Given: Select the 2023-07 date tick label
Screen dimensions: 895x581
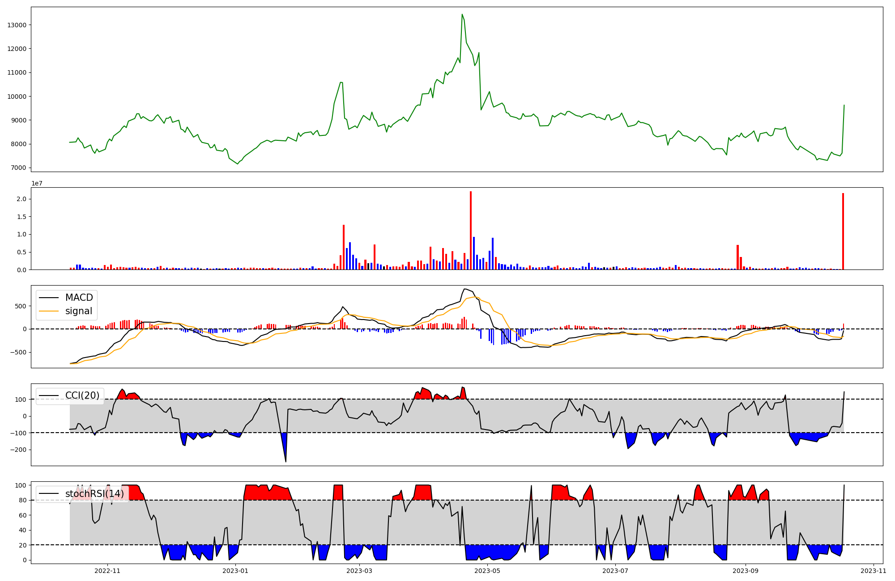Looking at the screenshot, I should [615, 571].
